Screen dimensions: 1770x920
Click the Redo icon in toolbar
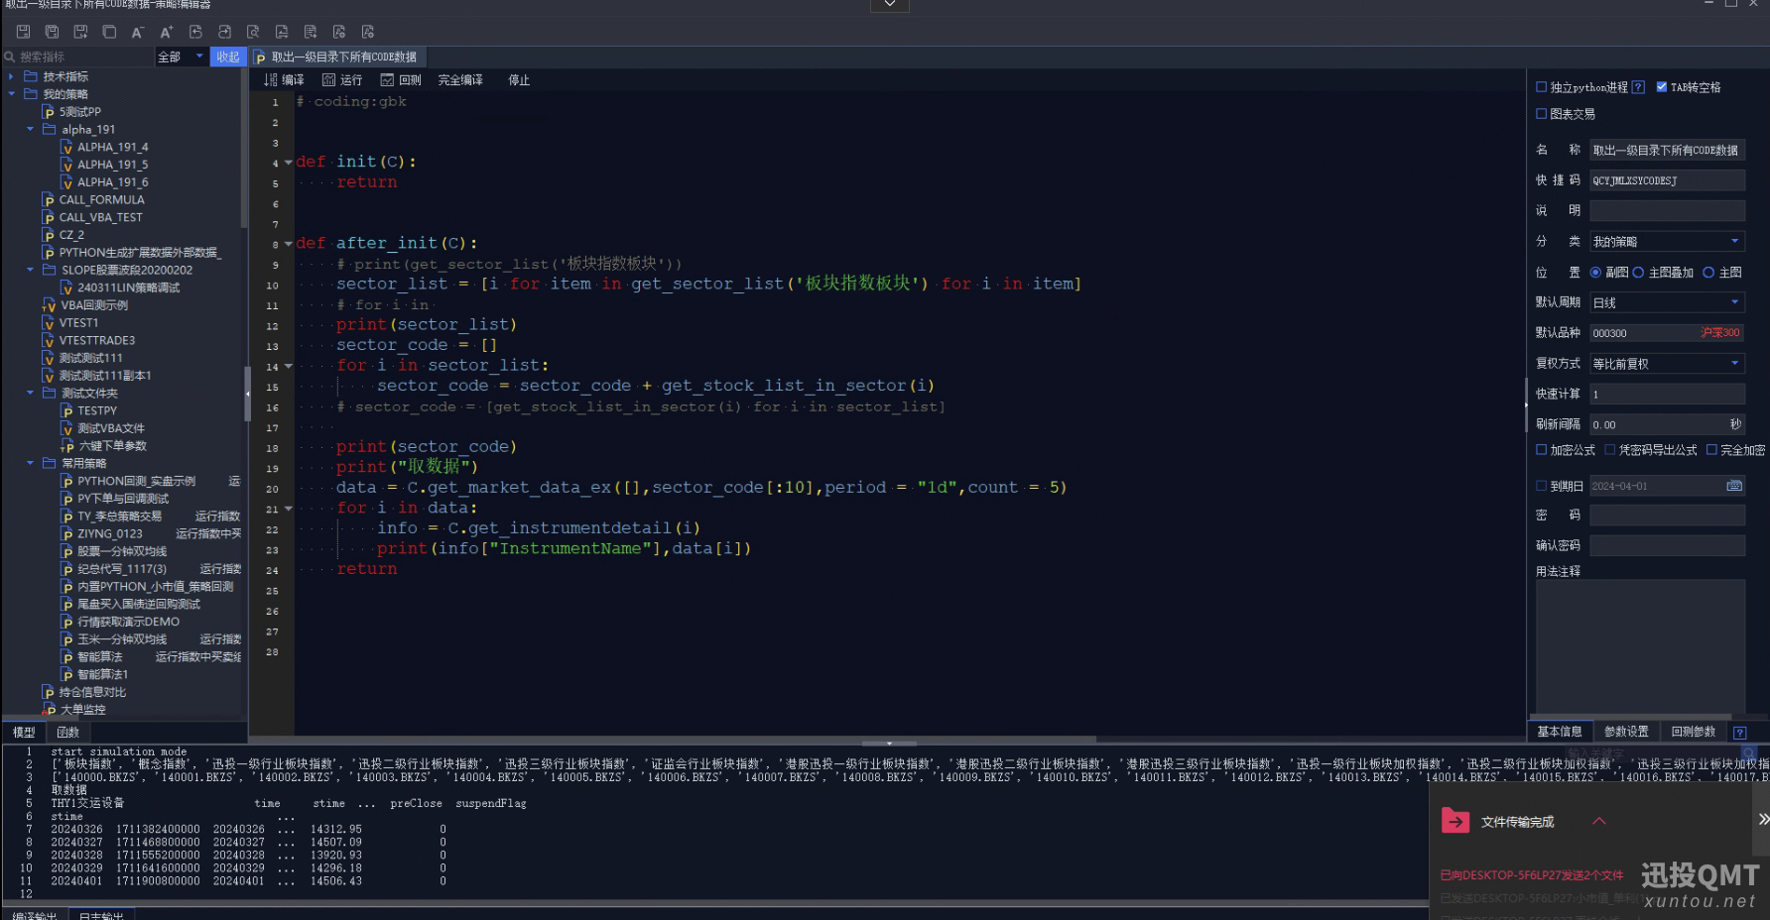tap(224, 32)
